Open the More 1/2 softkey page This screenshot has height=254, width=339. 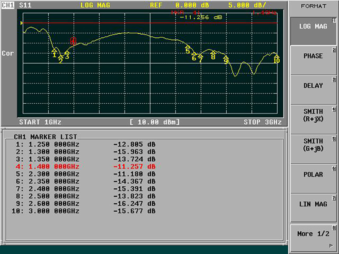313,238
